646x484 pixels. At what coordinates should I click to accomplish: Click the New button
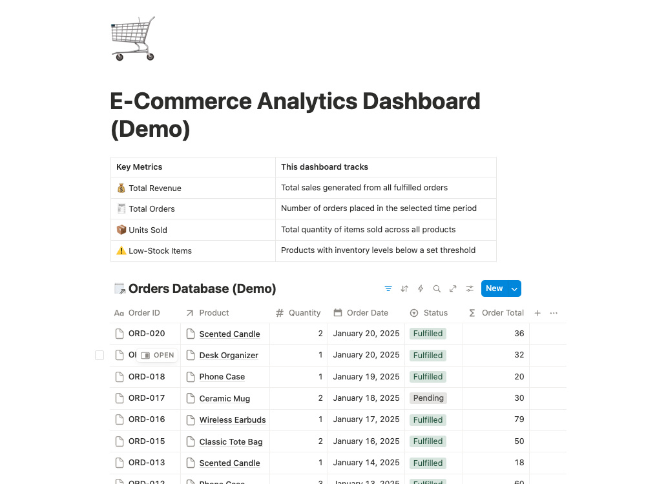pos(494,288)
